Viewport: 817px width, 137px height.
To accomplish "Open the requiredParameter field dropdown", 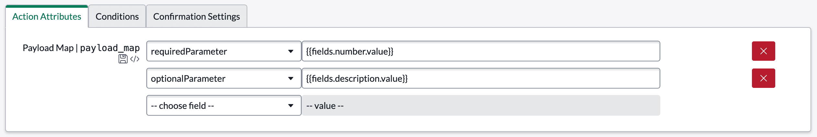I will 224,51.
